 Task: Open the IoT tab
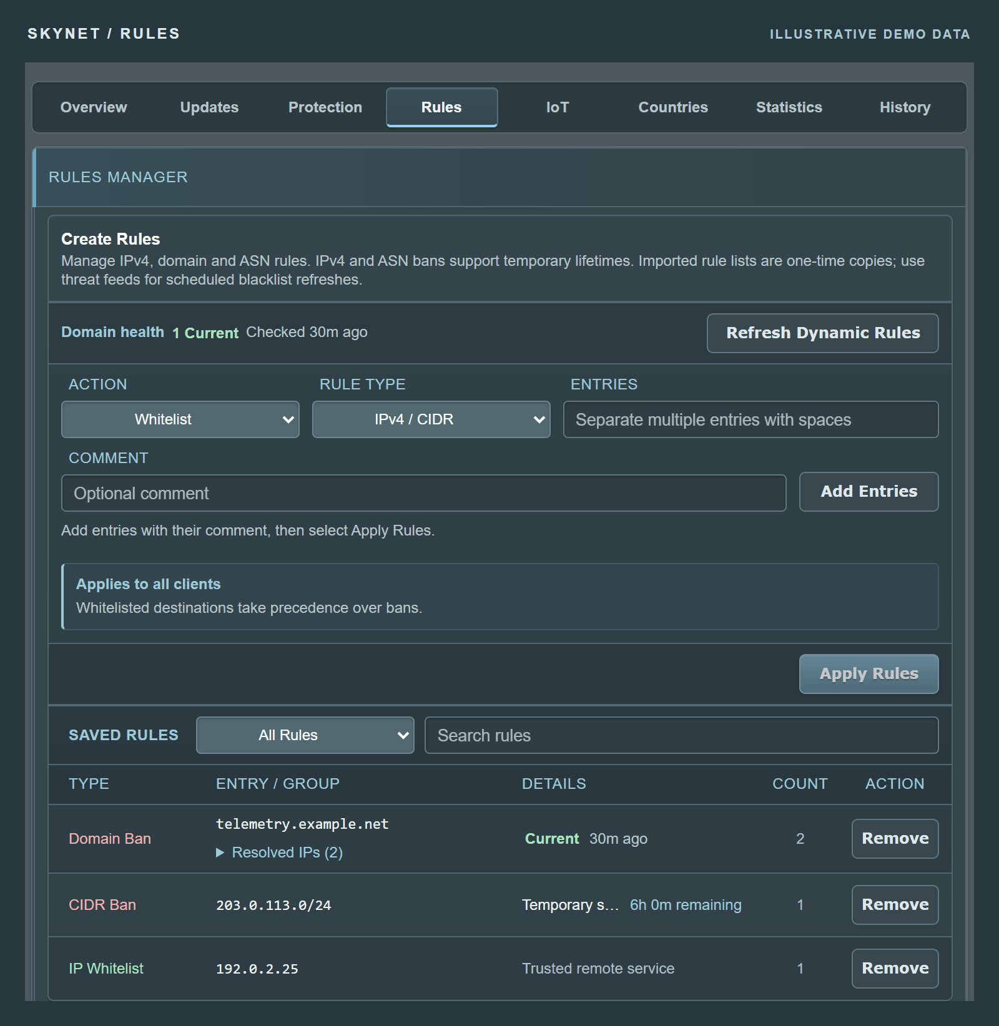tap(558, 107)
